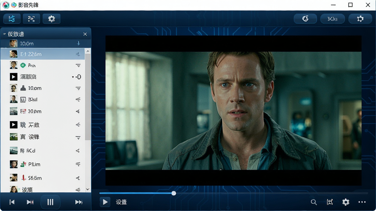Click the 70.0m header row thumbnail
The width and height of the screenshot is (376, 211).
[14, 44]
